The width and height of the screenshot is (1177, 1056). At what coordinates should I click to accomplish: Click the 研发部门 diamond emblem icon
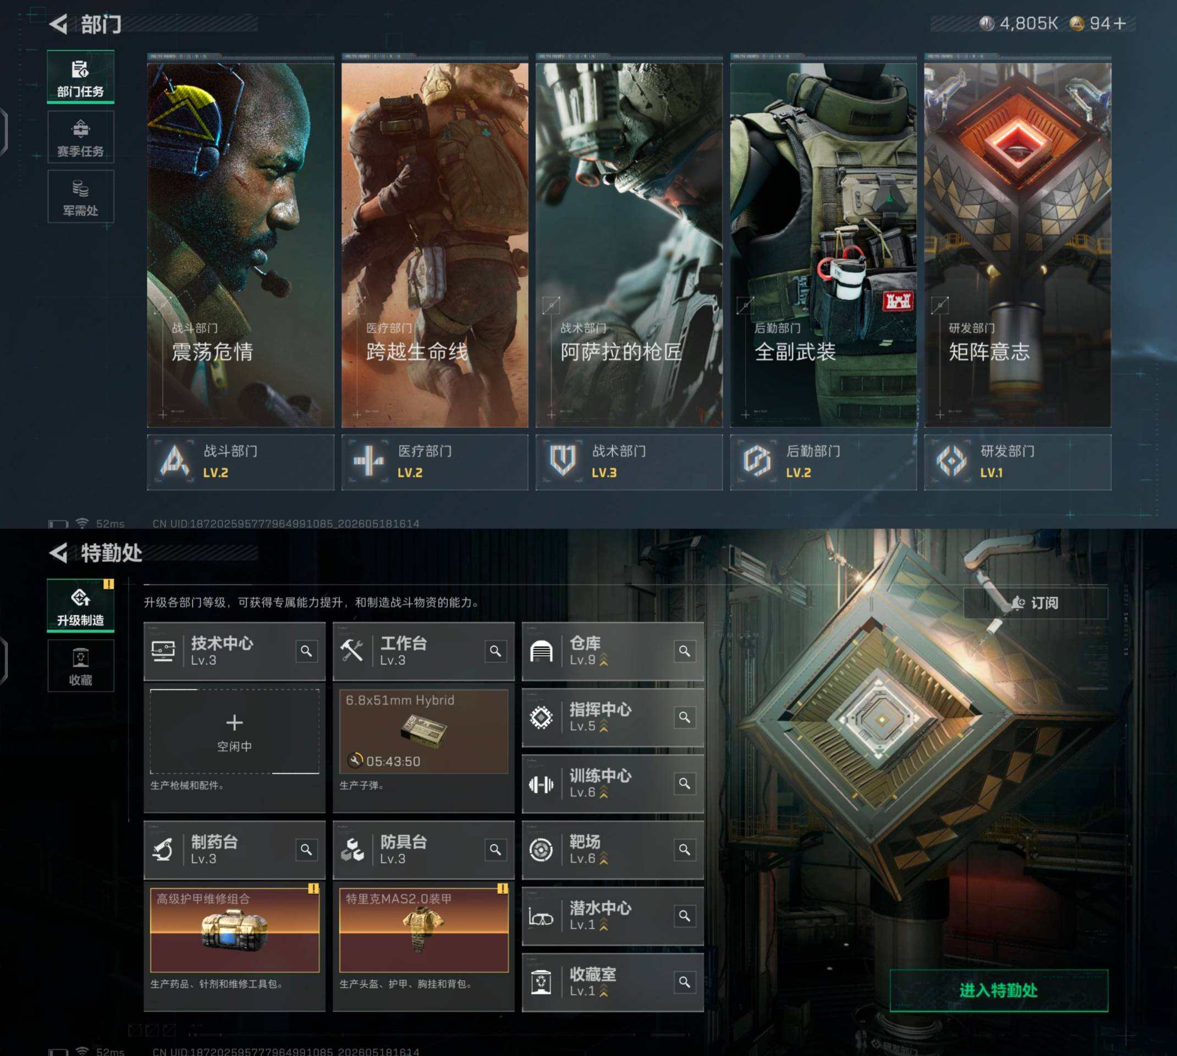(x=952, y=461)
